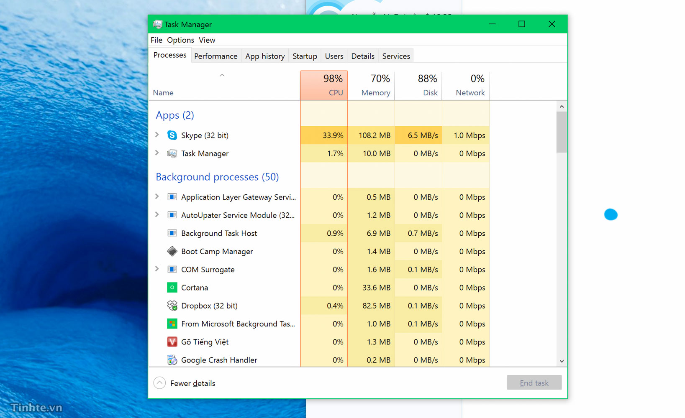
Task: Select the Cortana process row
Action: point(319,288)
